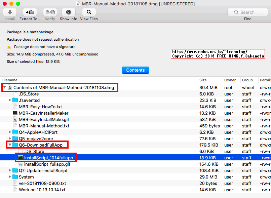
Task: Click the wheel group cell
Action: click(x=248, y=88)
